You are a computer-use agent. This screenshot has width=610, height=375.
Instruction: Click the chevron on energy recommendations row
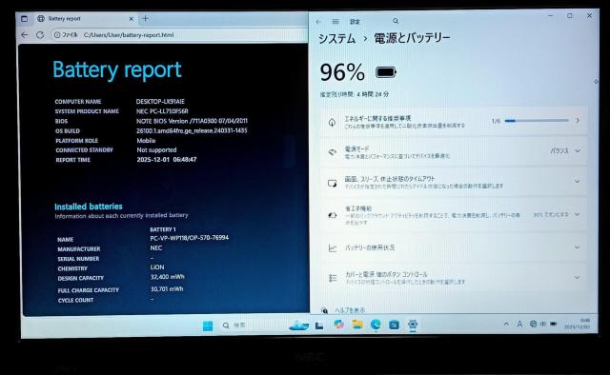578,121
